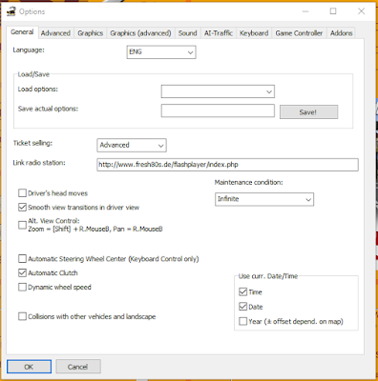
Task: Open the Ticket selling dropdown
Action: (132, 146)
